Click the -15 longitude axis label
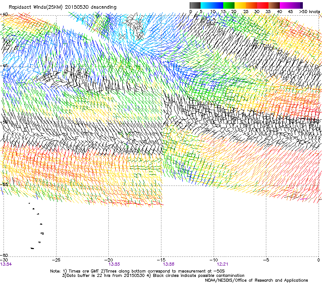The width and height of the screenshot is (322, 283). pyautogui.click(x=161, y=260)
